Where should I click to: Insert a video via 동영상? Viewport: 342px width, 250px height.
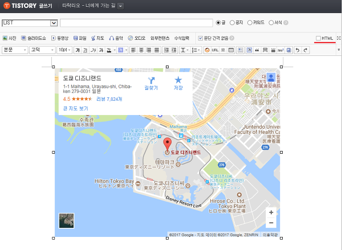point(60,38)
